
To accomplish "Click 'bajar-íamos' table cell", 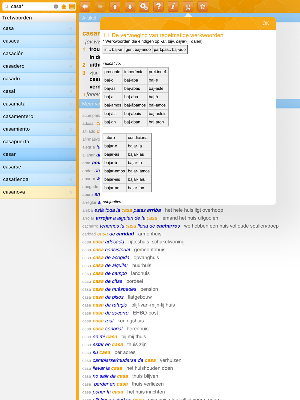I will pyautogui.click(x=139, y=171).
